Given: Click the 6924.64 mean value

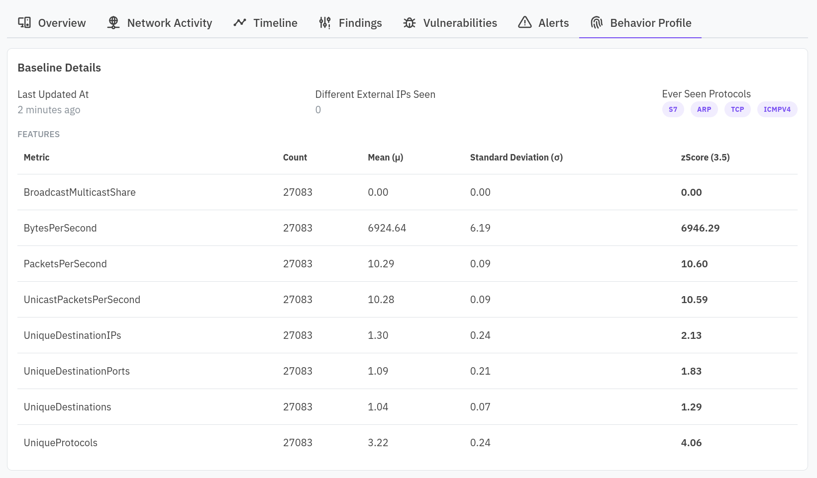Looking at the screenshot, I should coord(387,228).
